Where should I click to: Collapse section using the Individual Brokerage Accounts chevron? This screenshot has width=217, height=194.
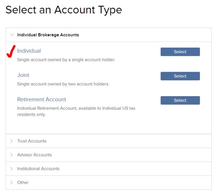(x=12, y=35)
